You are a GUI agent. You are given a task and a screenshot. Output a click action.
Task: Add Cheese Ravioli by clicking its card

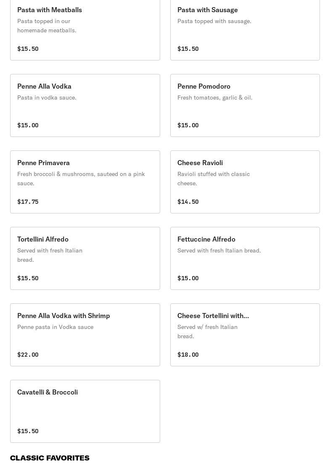pyautogui.click(x=245, y=182)
